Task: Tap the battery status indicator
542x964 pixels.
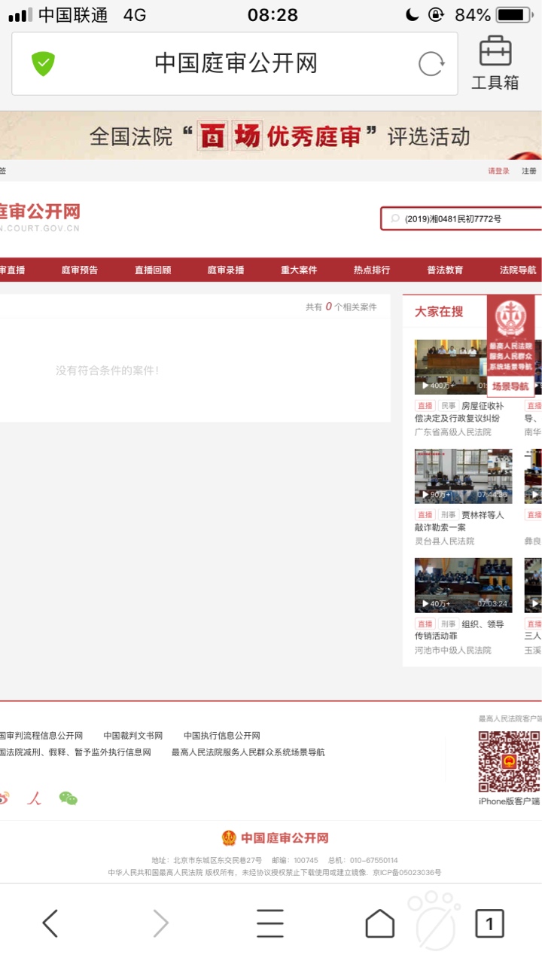Action: [x=514, y=15]
